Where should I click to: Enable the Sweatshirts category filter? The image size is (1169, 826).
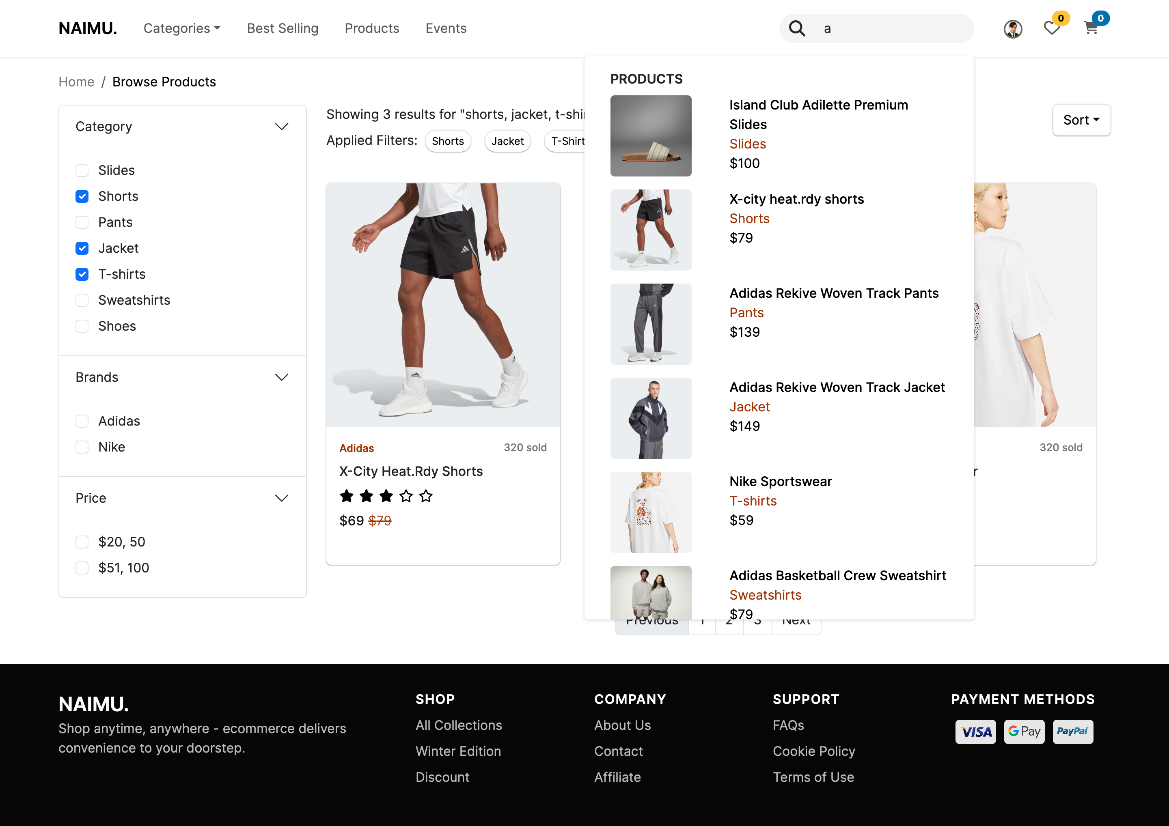[82, 300]
